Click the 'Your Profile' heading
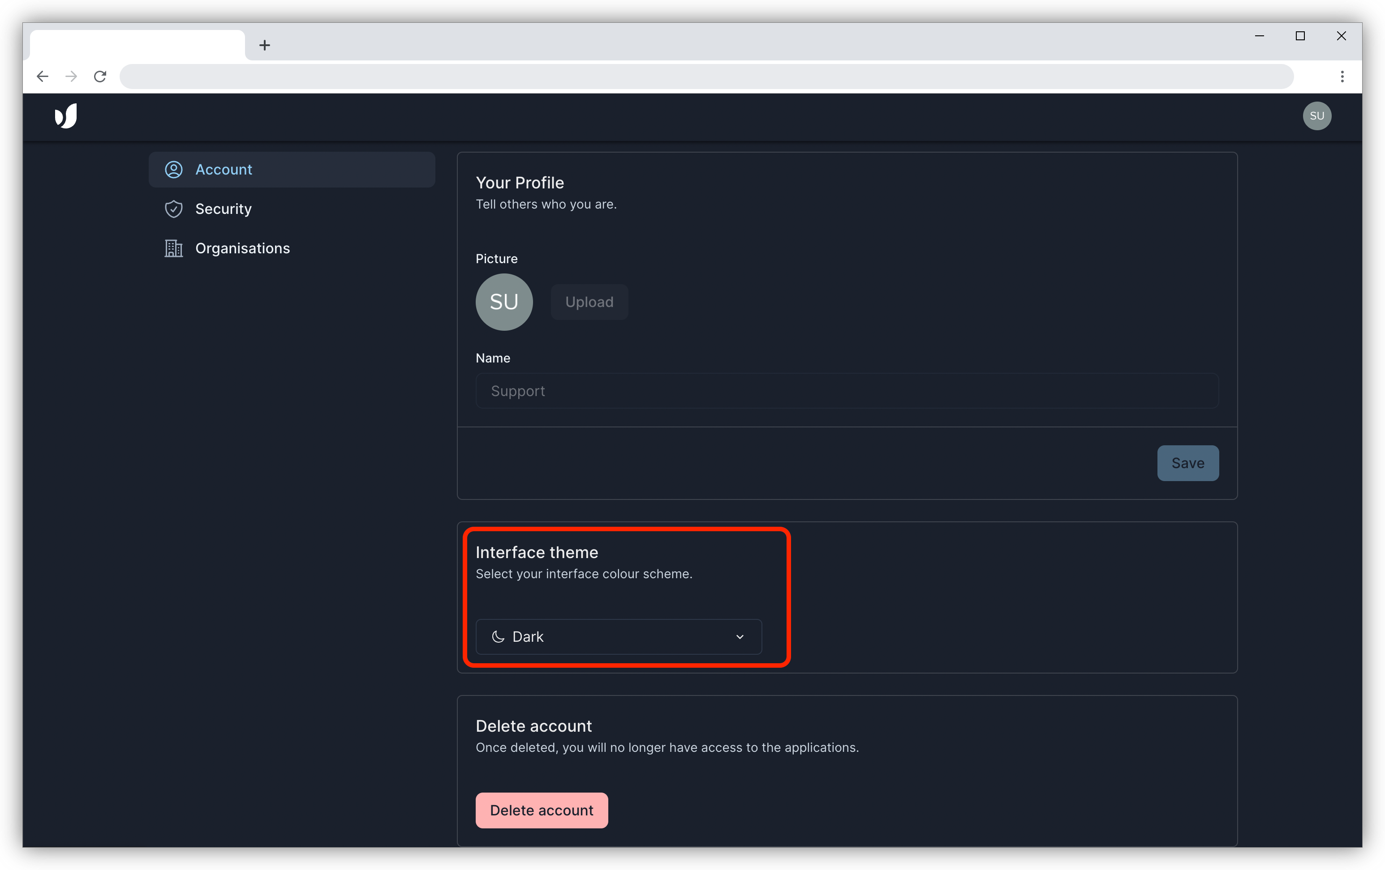Viewport: 1385px width, 870px height. coord(520,183)
